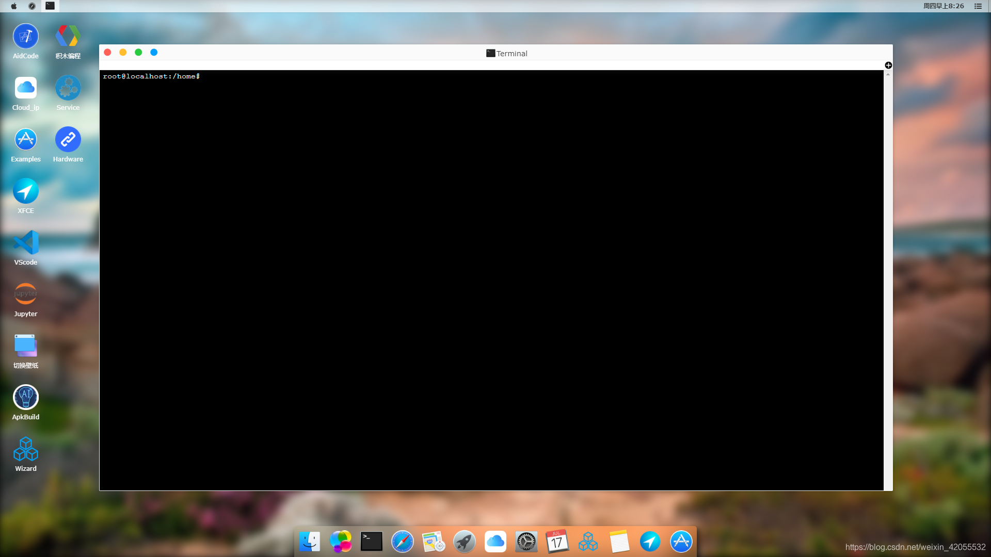Viewport: 991px width, 557px height.
Task: Open the Cloud_ip desktop icon
Action: [x=25, y=88]
